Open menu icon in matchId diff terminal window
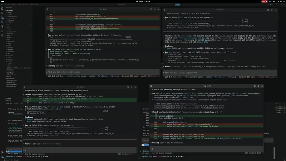 click(x=154, y=9)
